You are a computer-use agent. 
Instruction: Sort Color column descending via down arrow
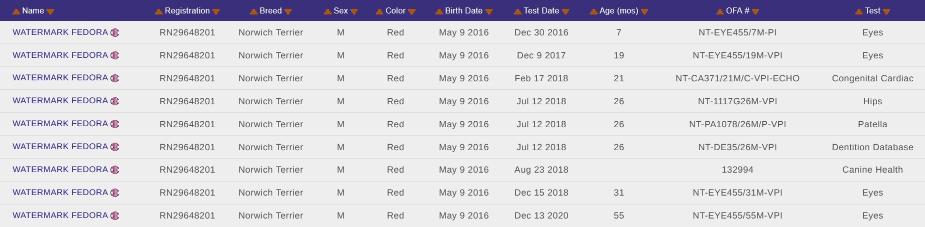(411, 11)
